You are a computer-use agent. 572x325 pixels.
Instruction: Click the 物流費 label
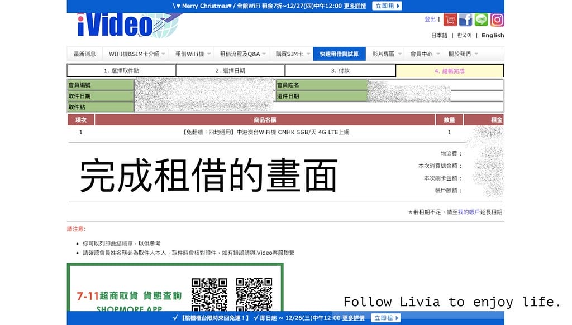pyautogui.click(x=451, y=154)
